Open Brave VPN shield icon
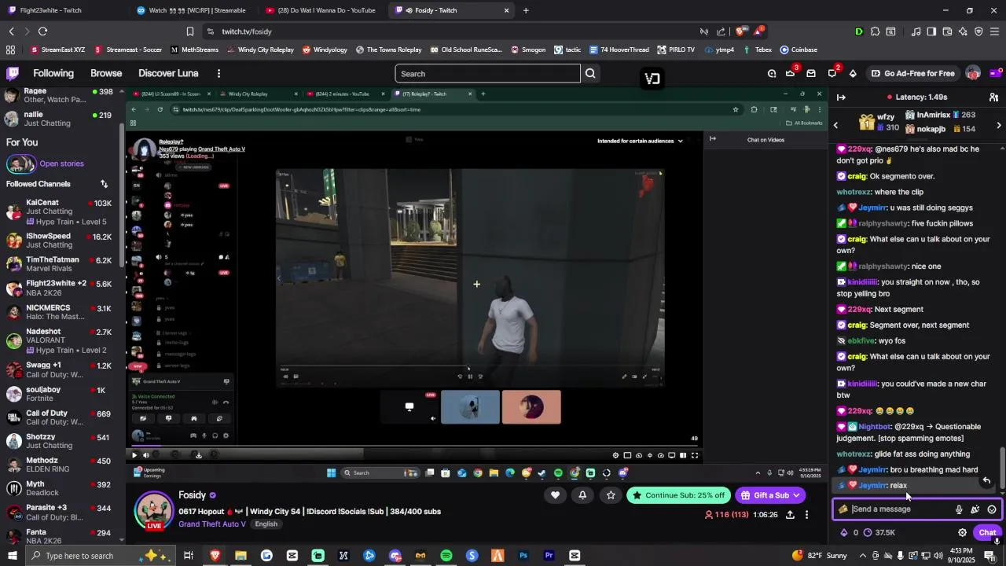 click(978, 31)
